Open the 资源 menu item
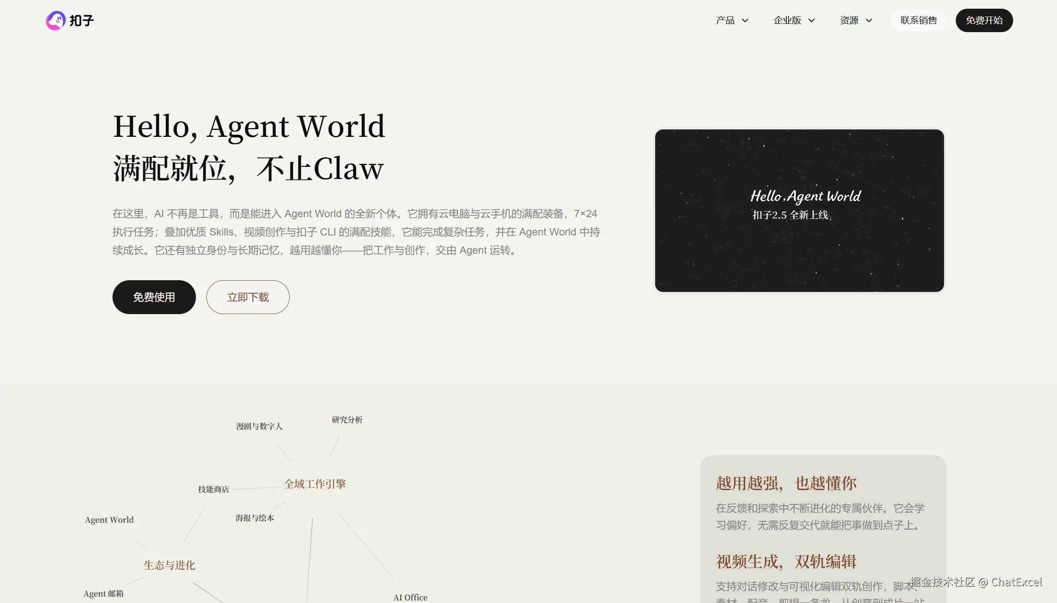 (x=849, y=20)
